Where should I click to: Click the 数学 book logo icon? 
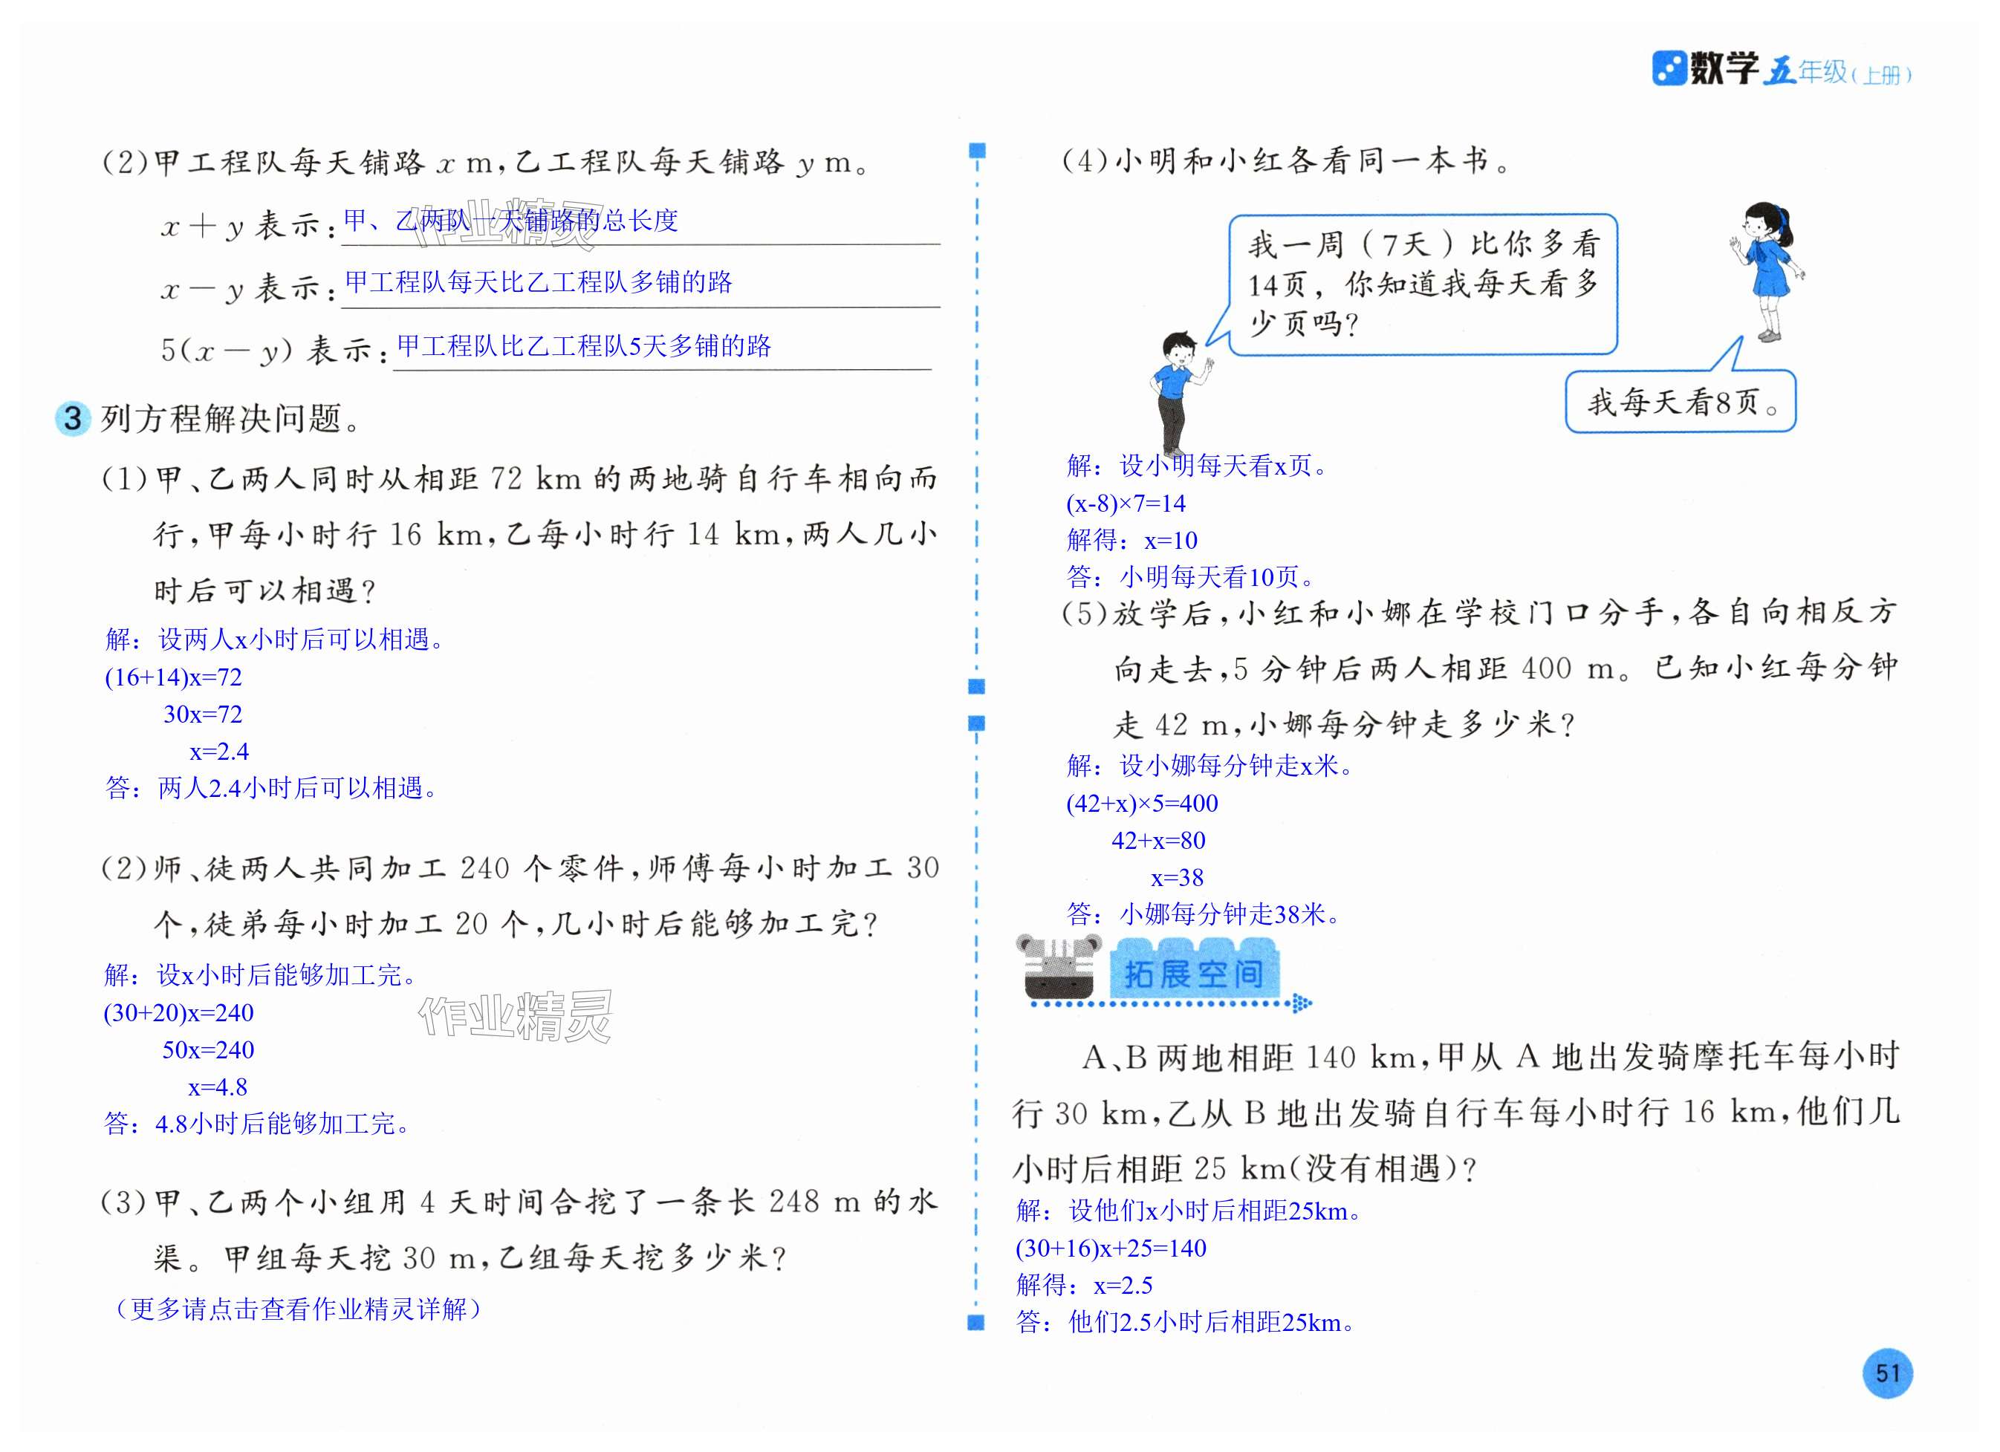(x=1669, y=69)
